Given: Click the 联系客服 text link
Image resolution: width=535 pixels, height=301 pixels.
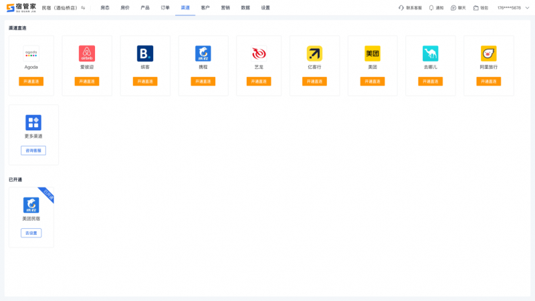Looking at the screenshot, I should pyautogui.click(x=414, y=8).
